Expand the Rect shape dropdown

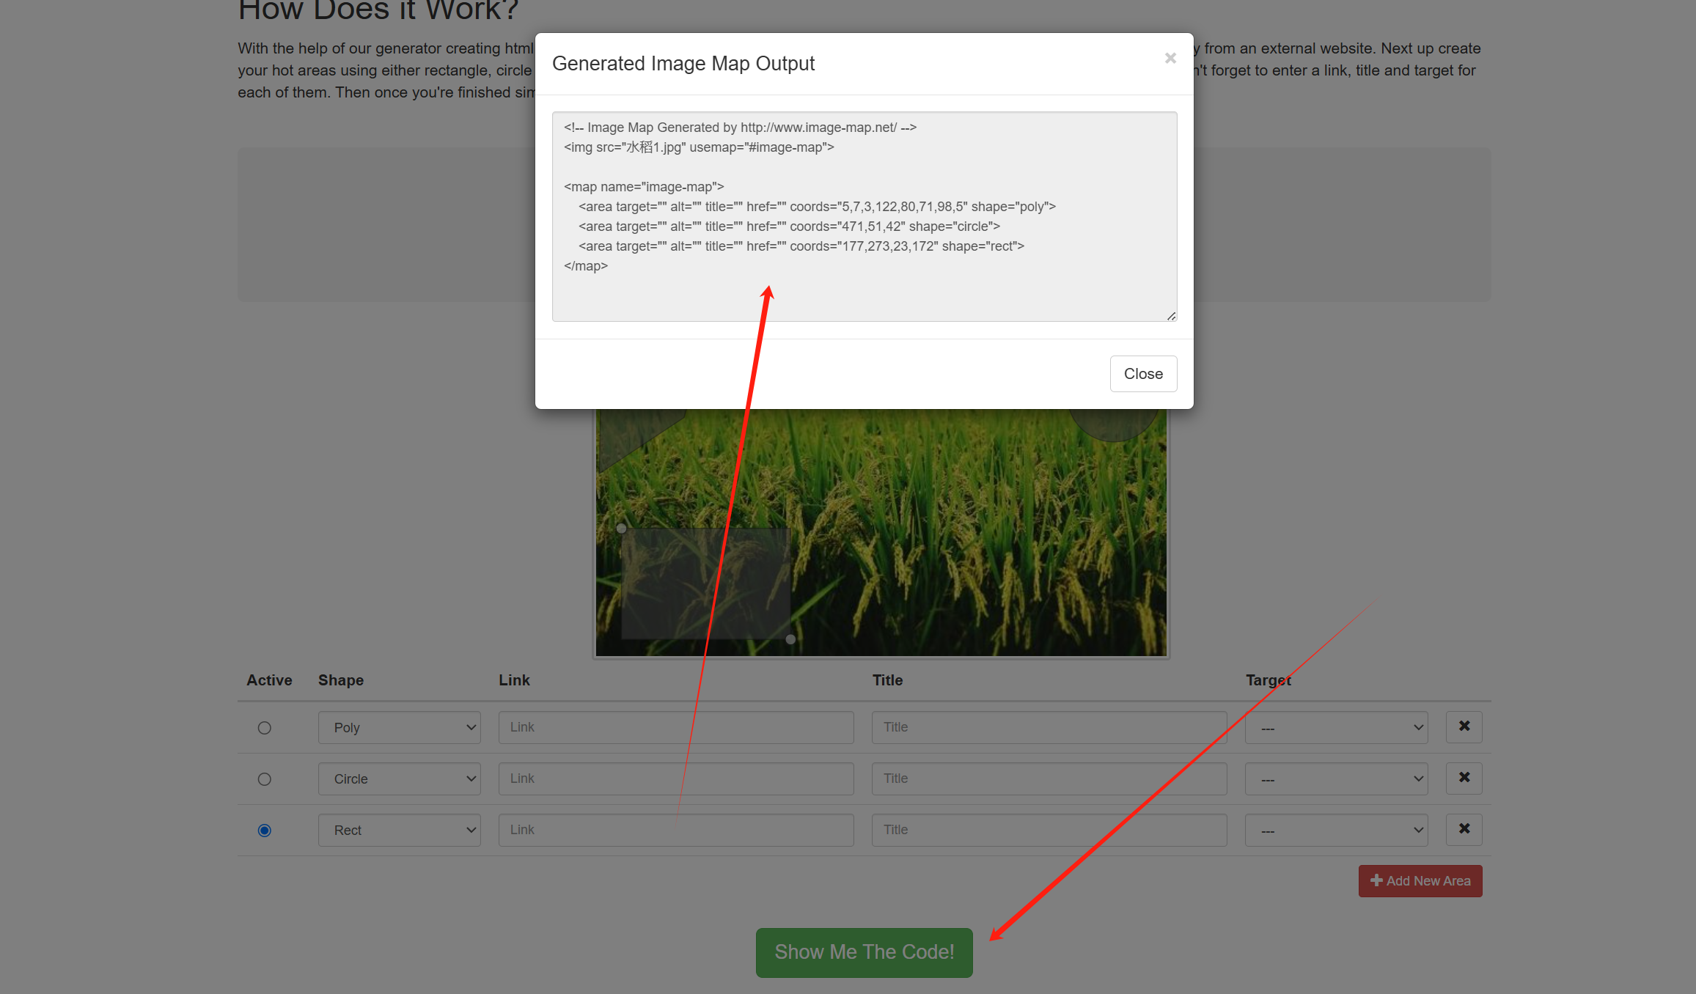pos(399,831)
